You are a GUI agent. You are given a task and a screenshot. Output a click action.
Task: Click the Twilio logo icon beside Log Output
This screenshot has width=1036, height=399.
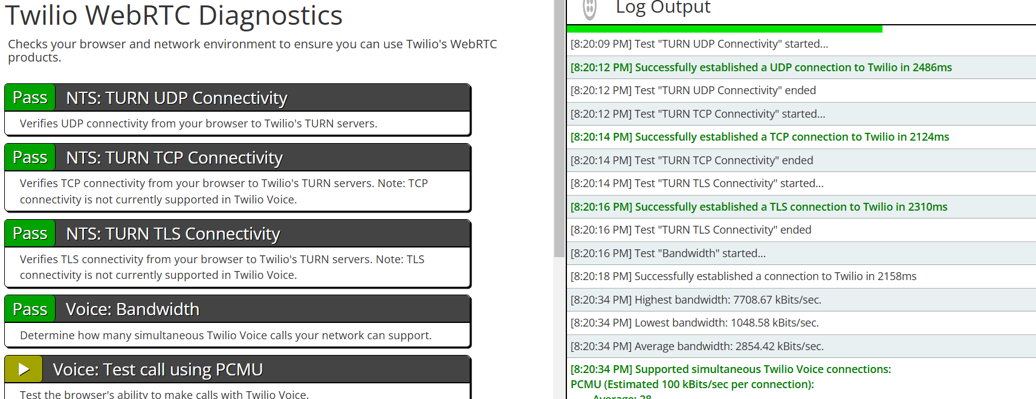[x=590, y=8]
